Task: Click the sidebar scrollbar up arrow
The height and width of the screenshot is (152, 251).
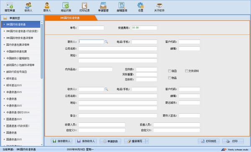Action: point(42,22)
